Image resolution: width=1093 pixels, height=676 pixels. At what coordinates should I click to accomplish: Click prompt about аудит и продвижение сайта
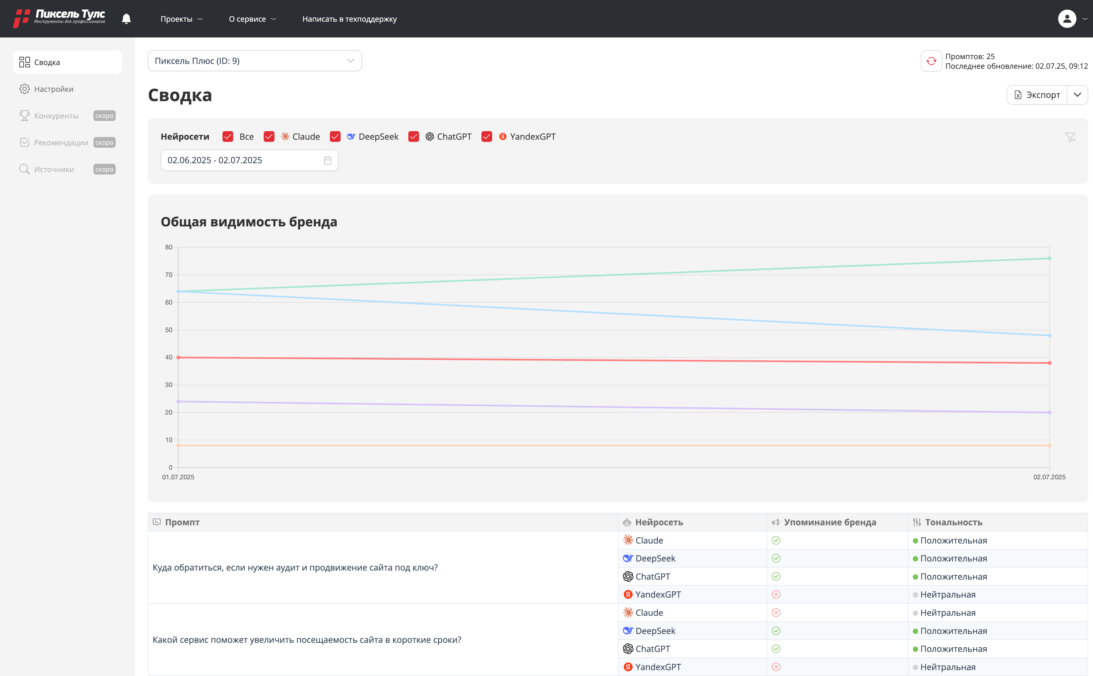tap(295, 567)
